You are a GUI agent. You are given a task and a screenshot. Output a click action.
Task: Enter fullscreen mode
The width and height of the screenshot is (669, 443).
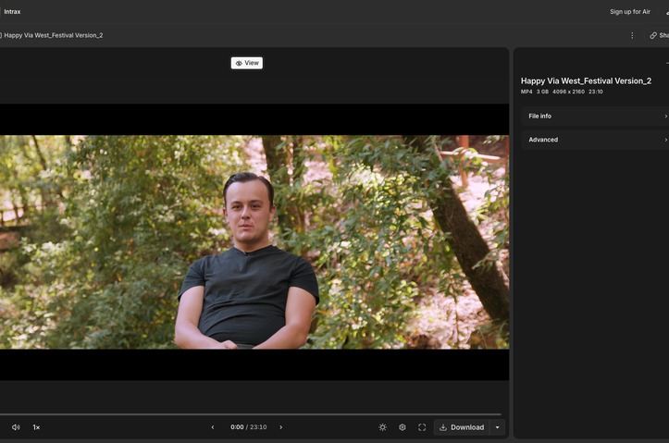(422, 427)
